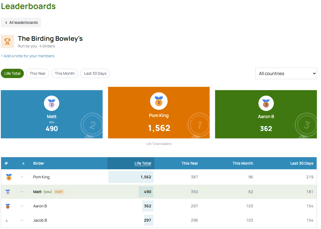Sort table by This Month column header

click(243, 163)
